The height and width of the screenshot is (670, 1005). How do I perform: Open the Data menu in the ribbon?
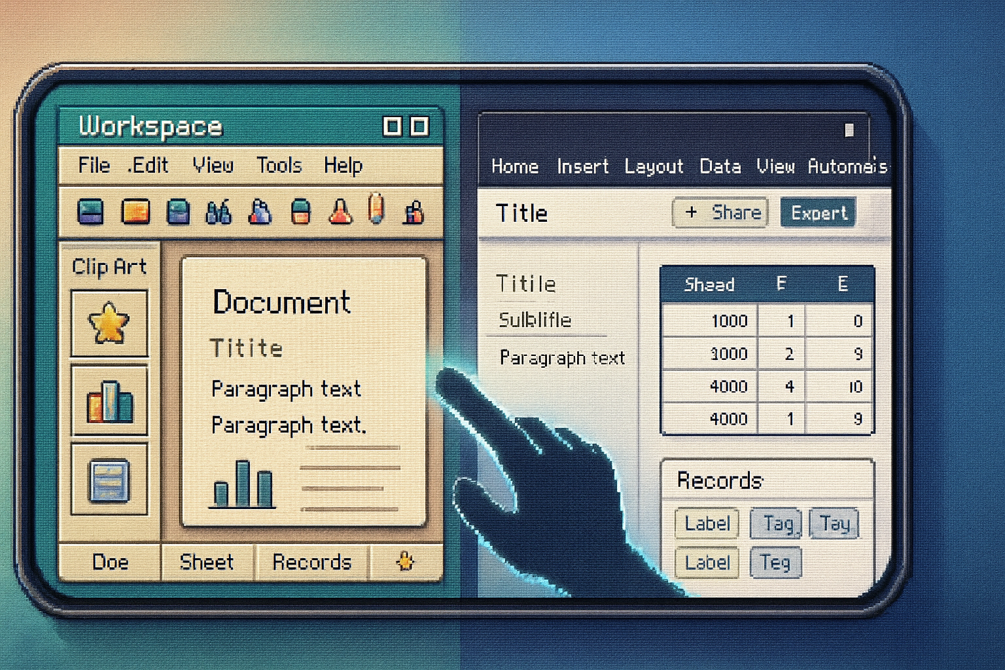point(720,166)
